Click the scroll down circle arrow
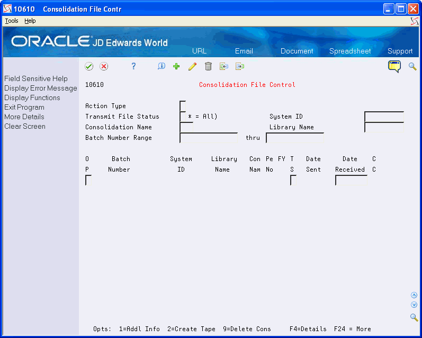422x338 pixels. 414,305
